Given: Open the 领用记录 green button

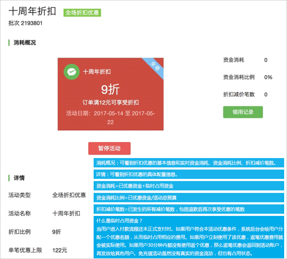Looking at the screenshot, I should tap(243, 112).
